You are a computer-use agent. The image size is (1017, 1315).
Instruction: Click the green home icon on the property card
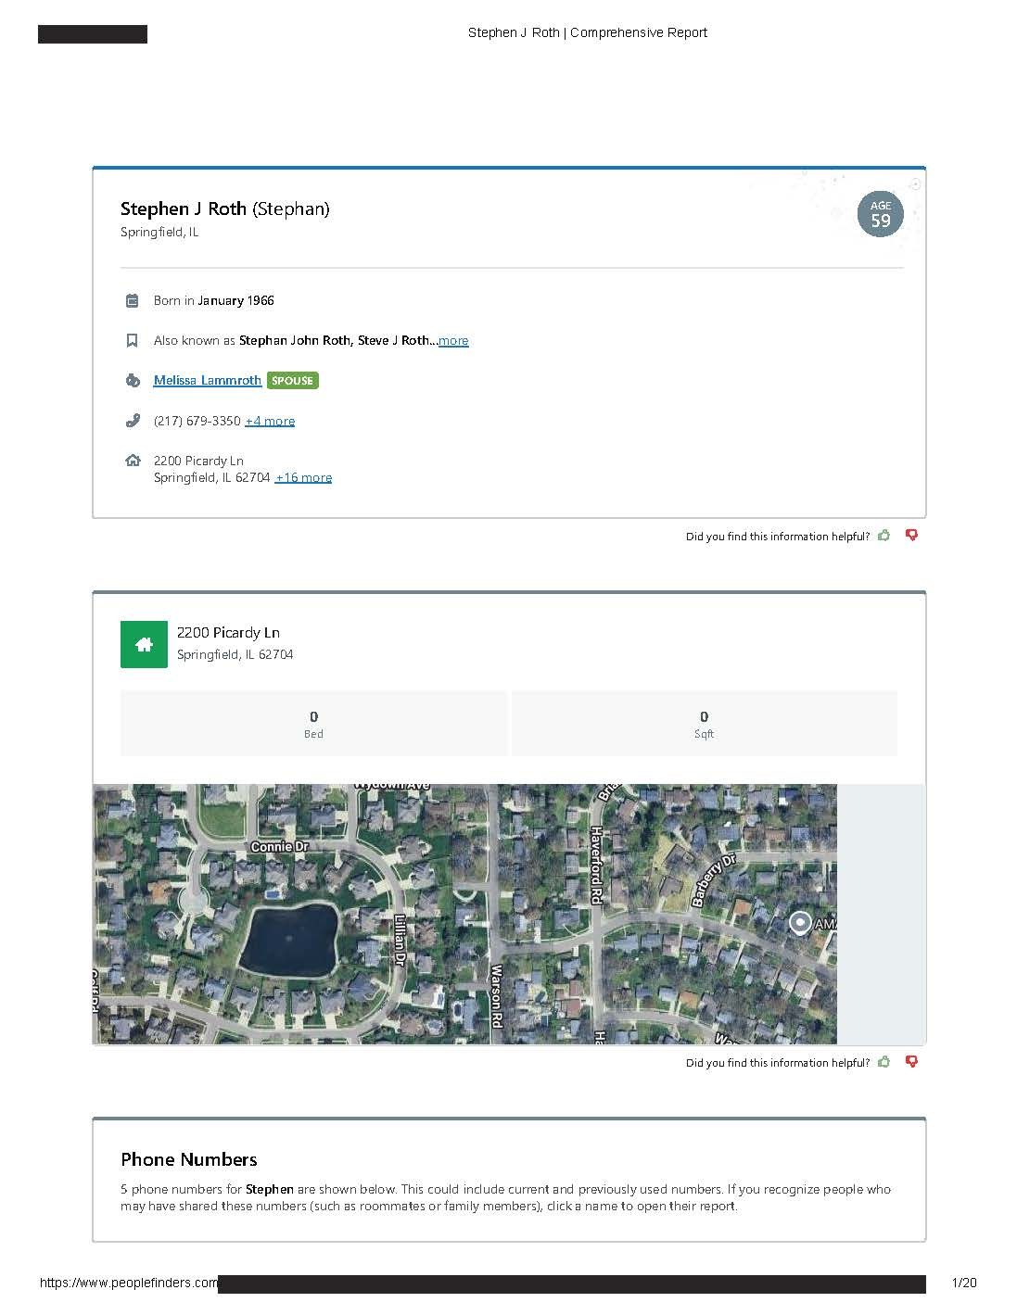(x=144, y=645)
